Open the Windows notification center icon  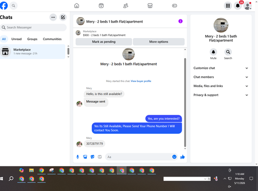tap(251, 179)
